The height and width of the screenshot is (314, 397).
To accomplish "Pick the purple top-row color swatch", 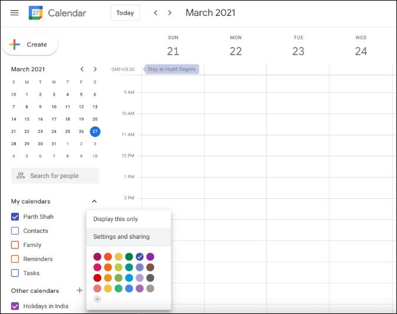I will [150, 256].
